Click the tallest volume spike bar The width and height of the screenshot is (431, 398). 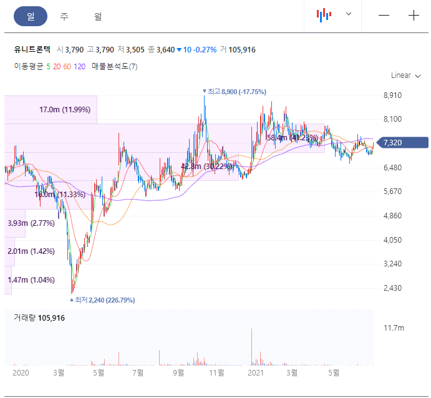coord(251,347)
